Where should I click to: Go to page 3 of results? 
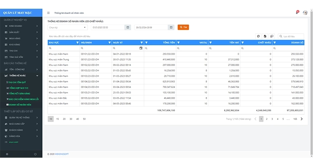[x=272, y=119]
